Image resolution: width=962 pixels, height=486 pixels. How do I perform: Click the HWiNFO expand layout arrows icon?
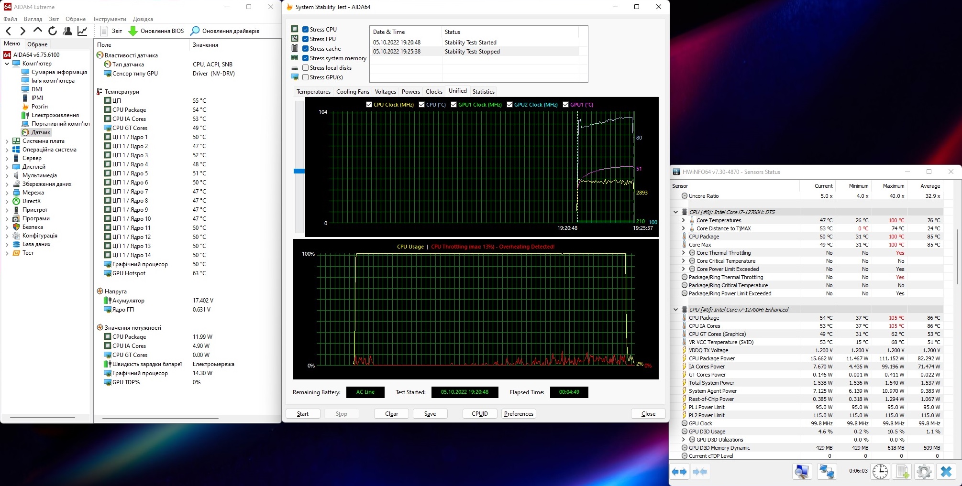679,472
